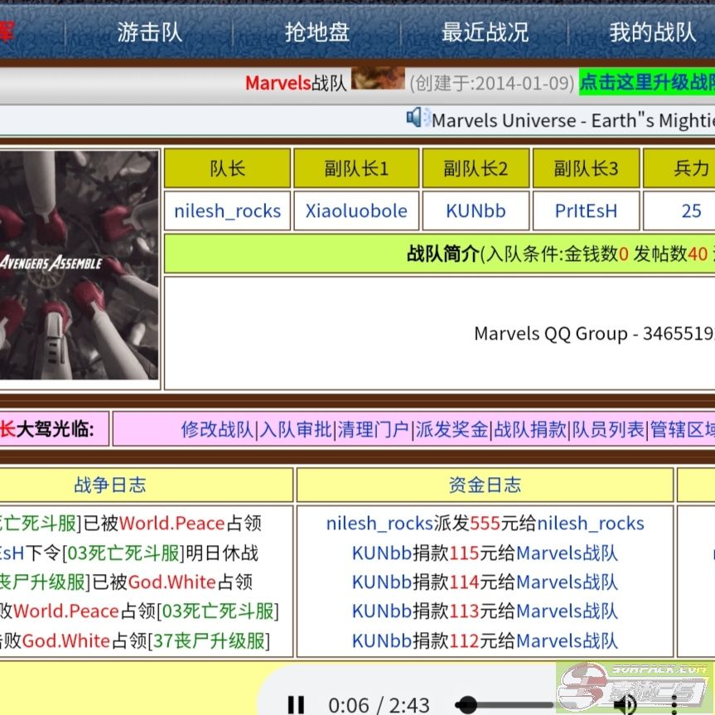Switch to 抢地盘 tab

tap(316, 33)
